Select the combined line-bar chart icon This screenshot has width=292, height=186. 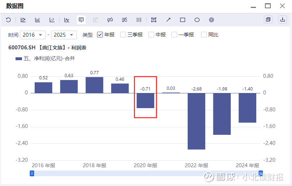(67, 20)
